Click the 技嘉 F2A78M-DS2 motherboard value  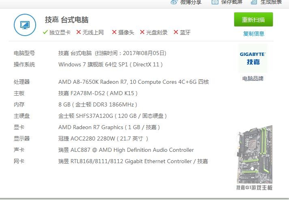click(x=98, y=93)
